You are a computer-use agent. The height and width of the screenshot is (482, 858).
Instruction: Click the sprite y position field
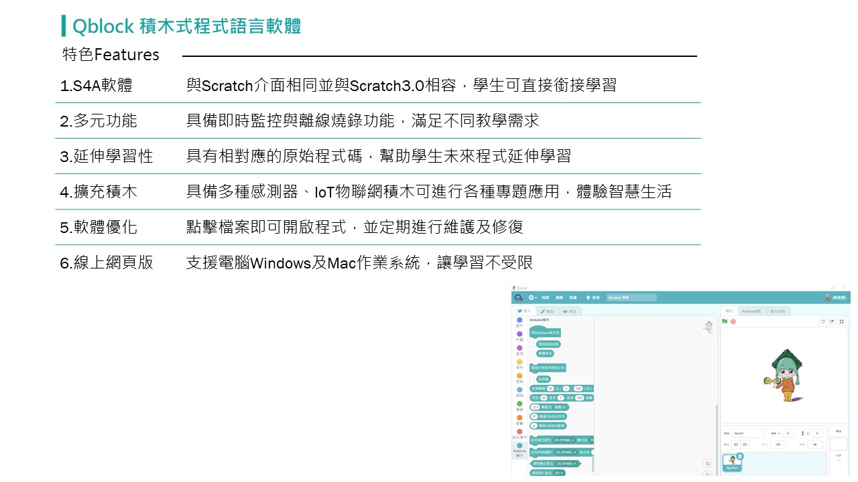[x=817, y=433]
